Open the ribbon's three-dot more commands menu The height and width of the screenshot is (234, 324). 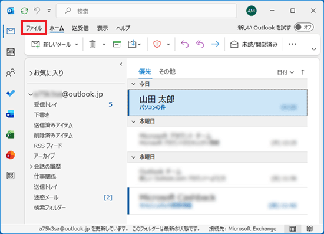click(292, 44)
